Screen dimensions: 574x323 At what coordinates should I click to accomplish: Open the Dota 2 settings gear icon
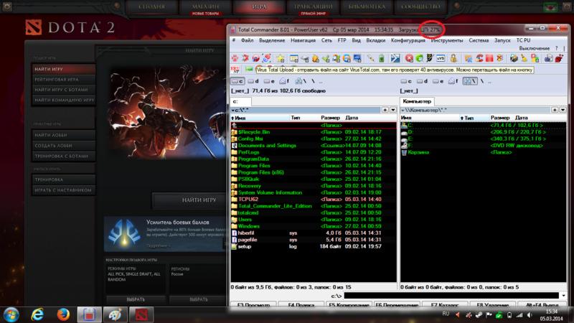(x=7, y=6)
